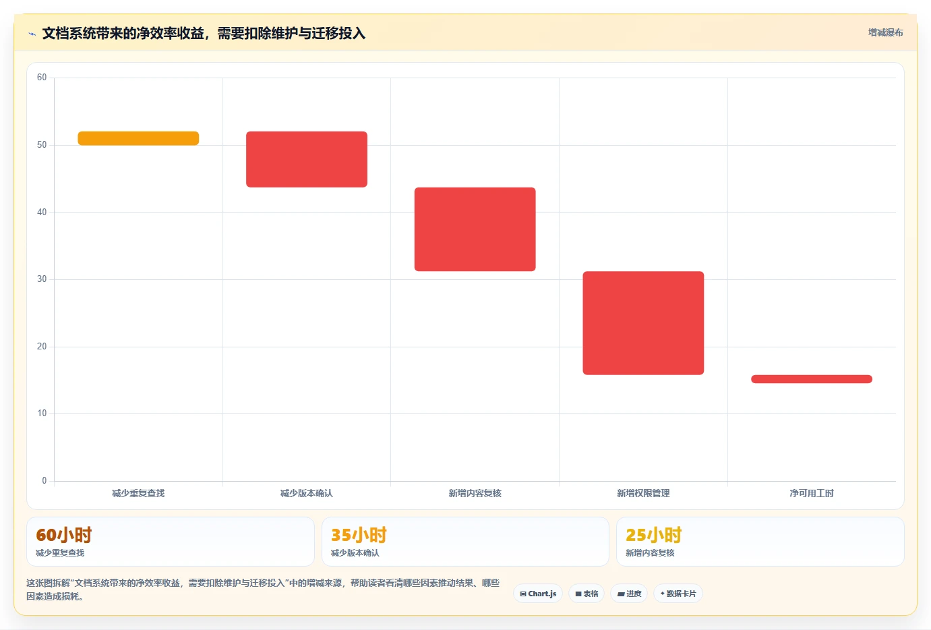
Task: Click the description paragraph starting 这张图拆解
Action: tap(263, 590)
